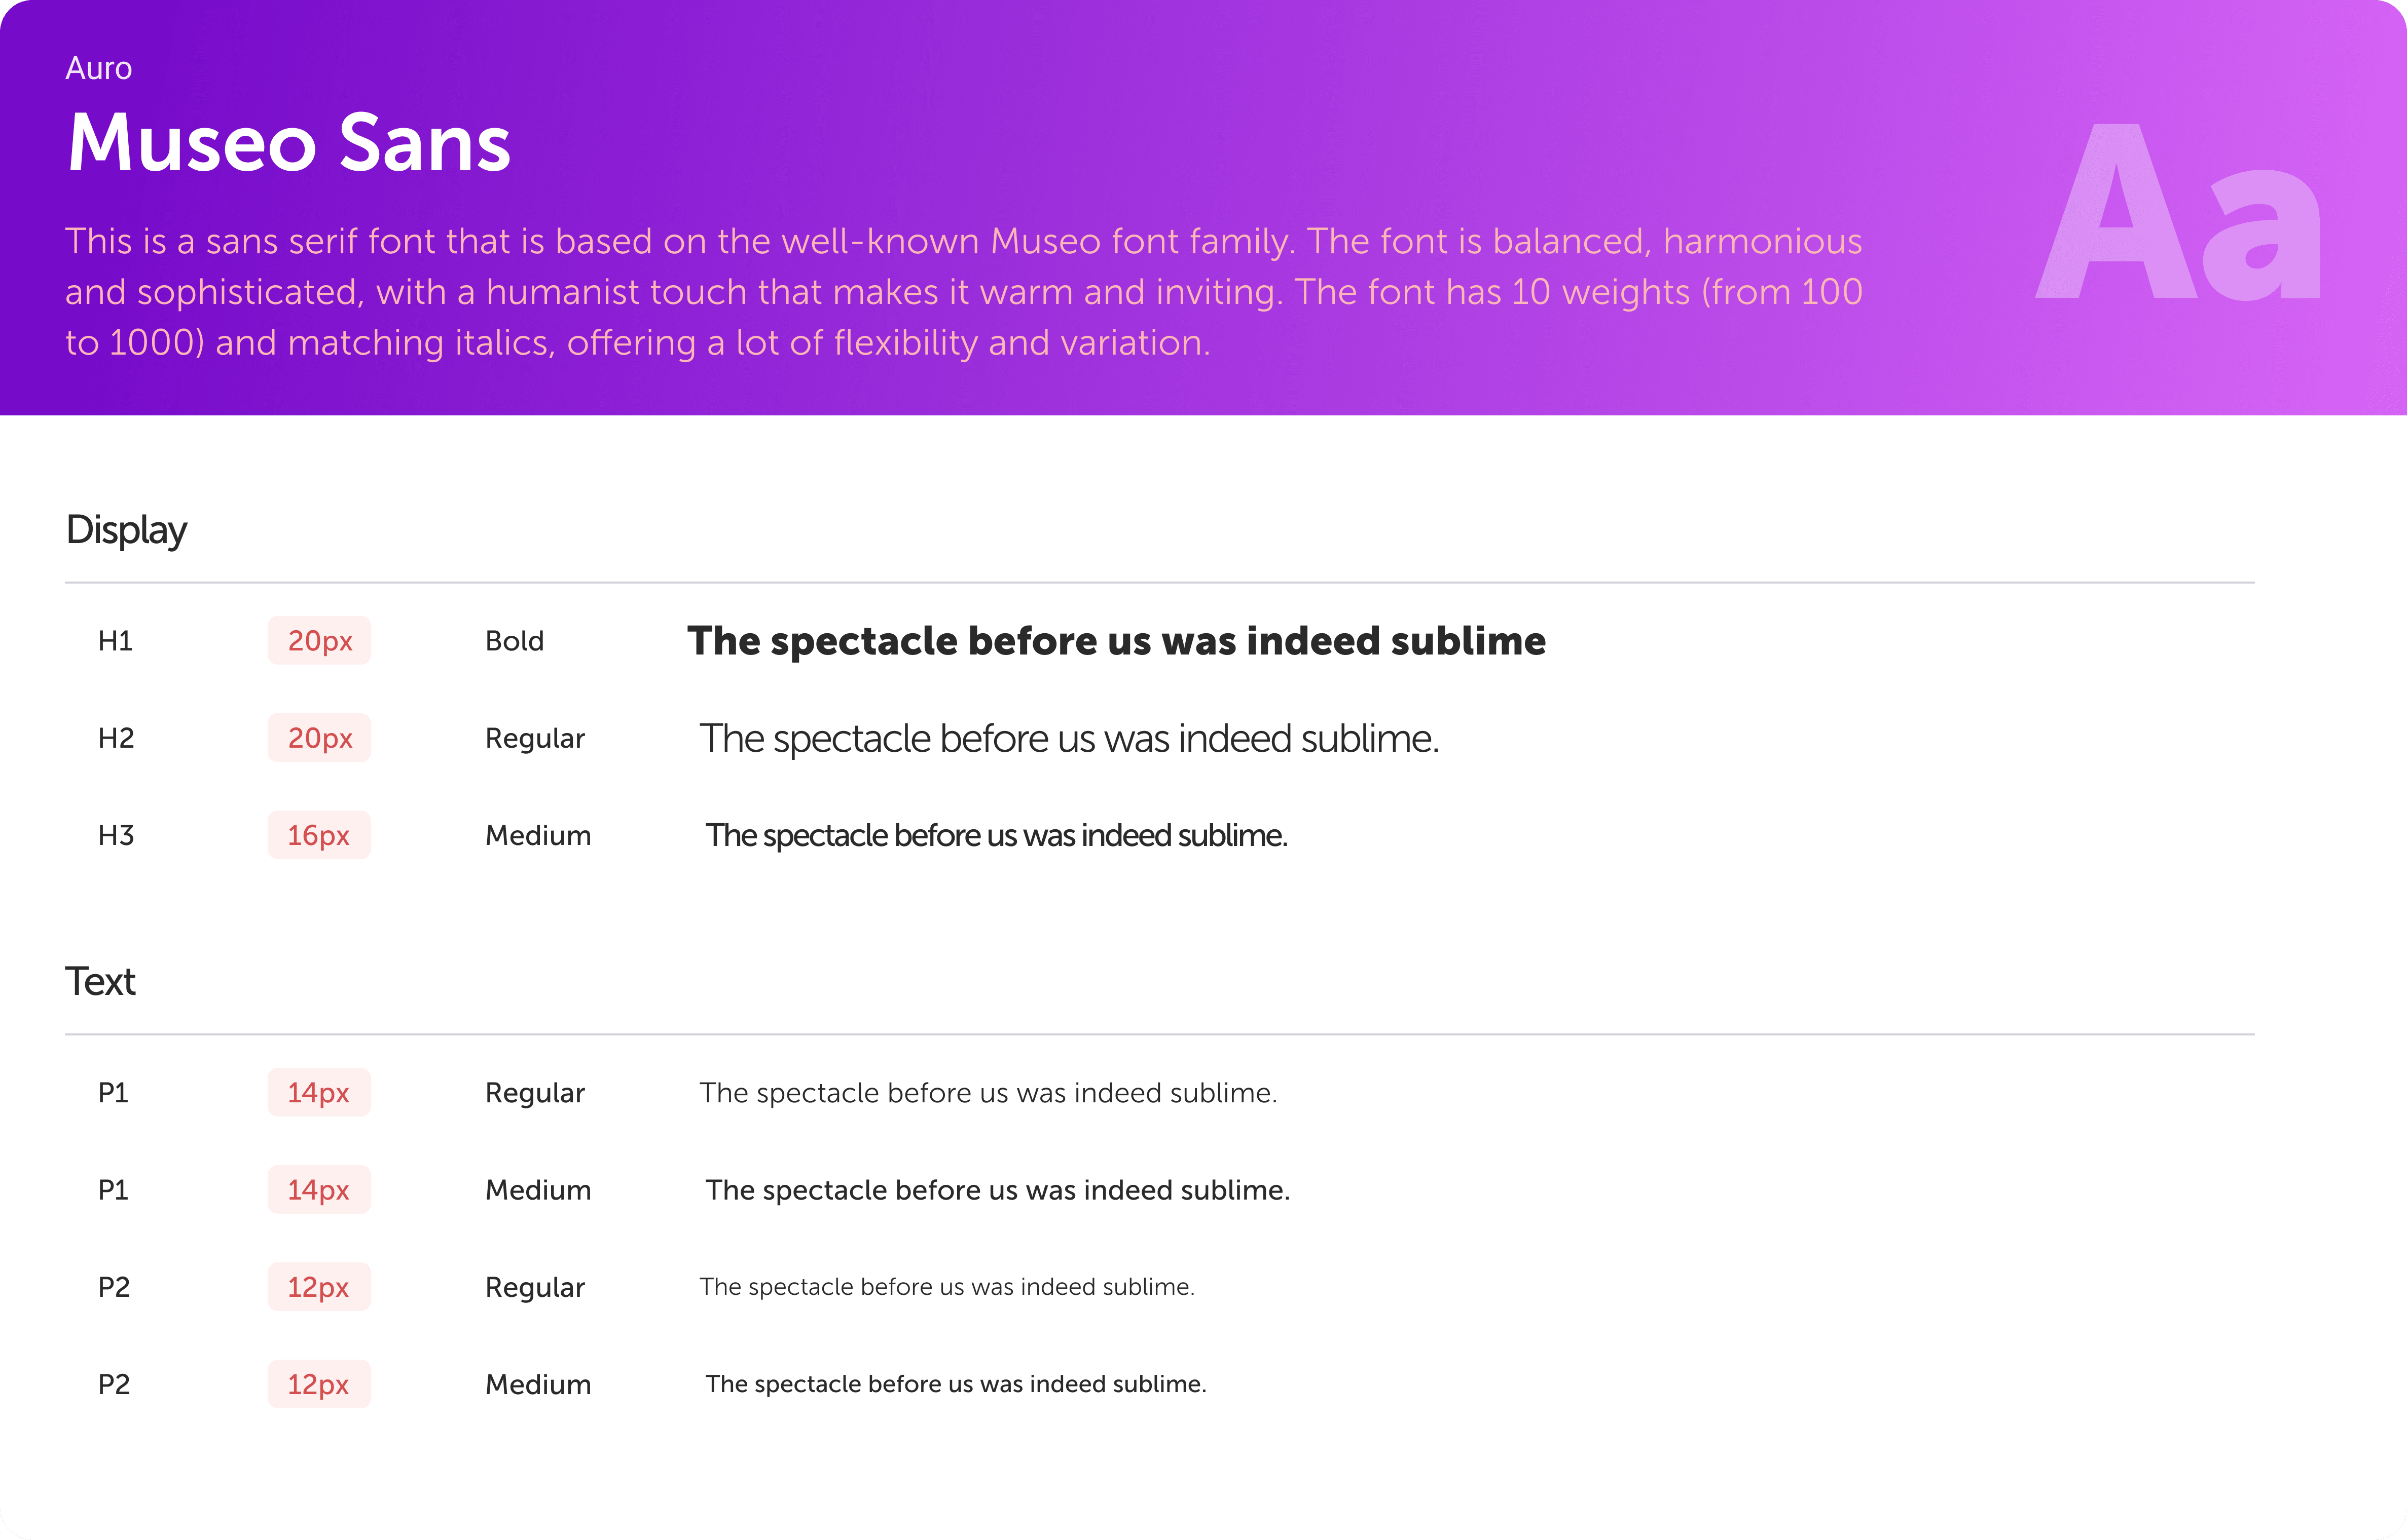Viewport: 2407px width, 1540px height.
Task: Click the H2 Regular sample sentence
Action: pos(1069,739)
